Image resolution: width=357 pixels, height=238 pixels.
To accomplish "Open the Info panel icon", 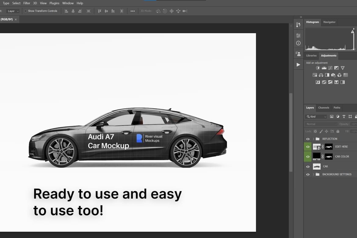I will (298, 43).
